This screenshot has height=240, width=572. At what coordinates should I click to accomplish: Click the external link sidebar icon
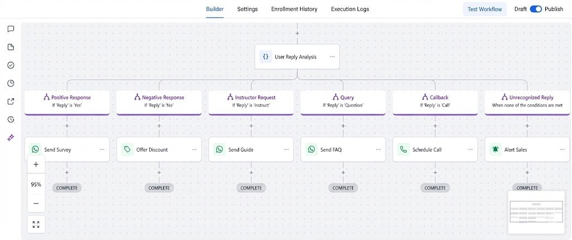click(x=11, y=102)
